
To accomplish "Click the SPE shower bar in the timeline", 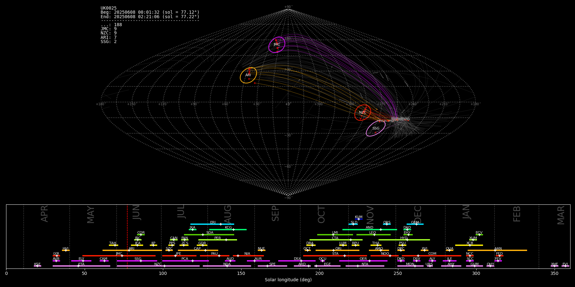I will 272,266.
